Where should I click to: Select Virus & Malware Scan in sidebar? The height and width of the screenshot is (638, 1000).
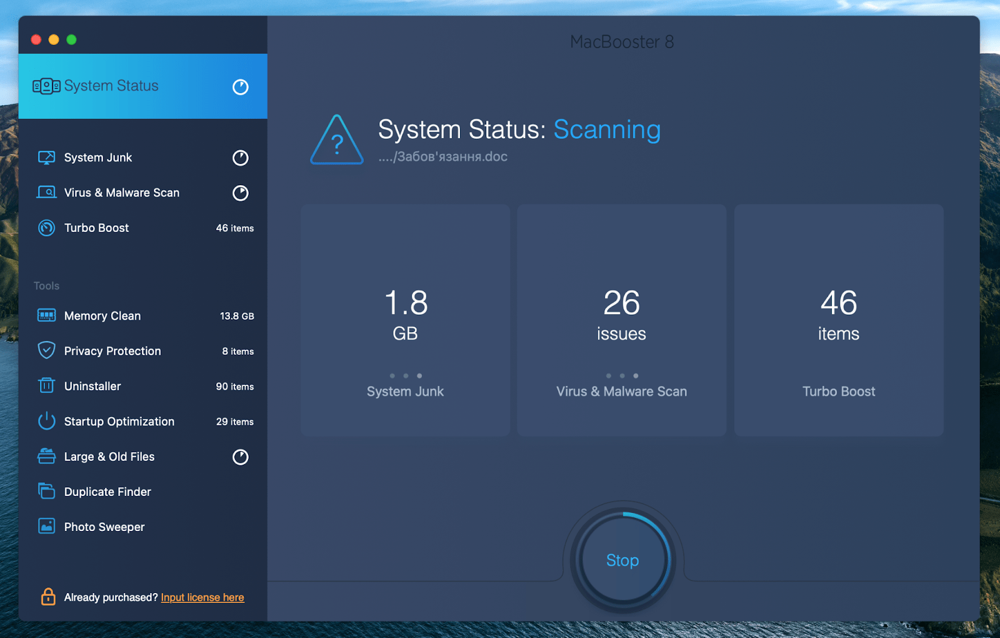[x=143, y=193]
